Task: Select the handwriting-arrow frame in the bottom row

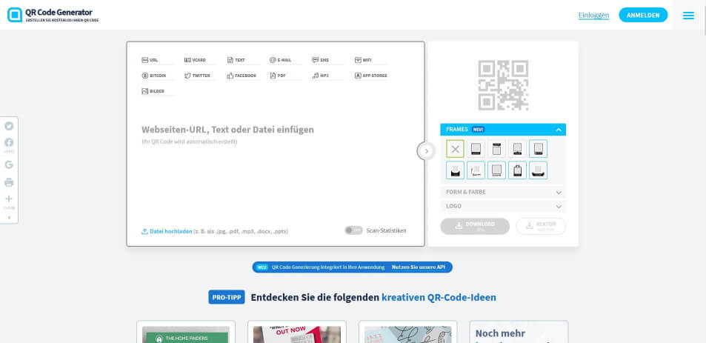Action: pos(476,170)
